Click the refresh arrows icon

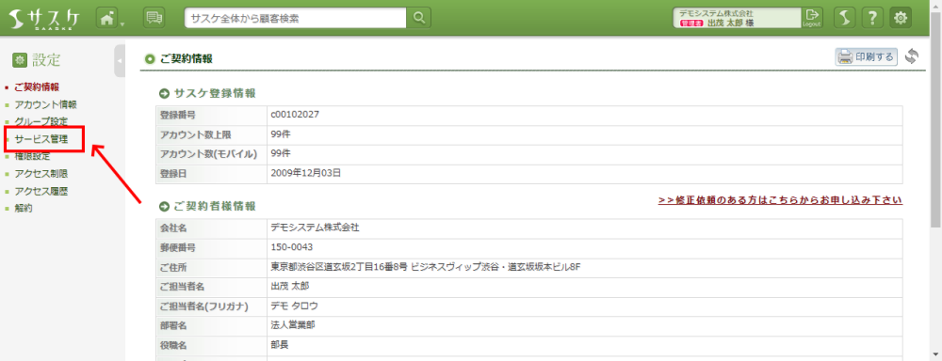912,57
